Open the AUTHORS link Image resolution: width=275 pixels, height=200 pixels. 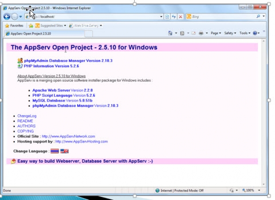(x=26, y=126)
